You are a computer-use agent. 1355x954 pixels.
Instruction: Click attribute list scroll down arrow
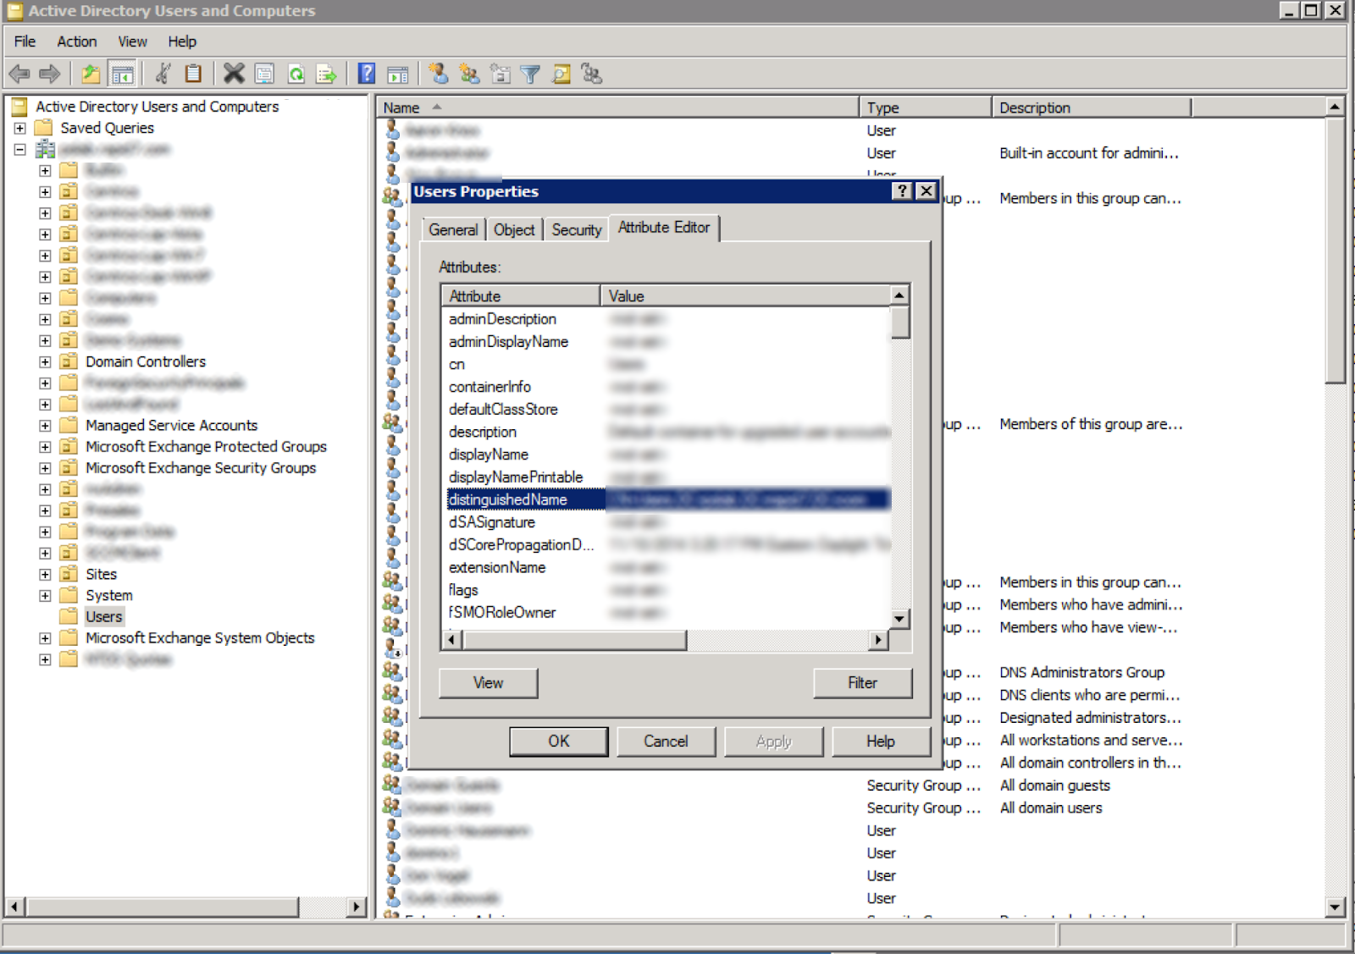(900, 619)
